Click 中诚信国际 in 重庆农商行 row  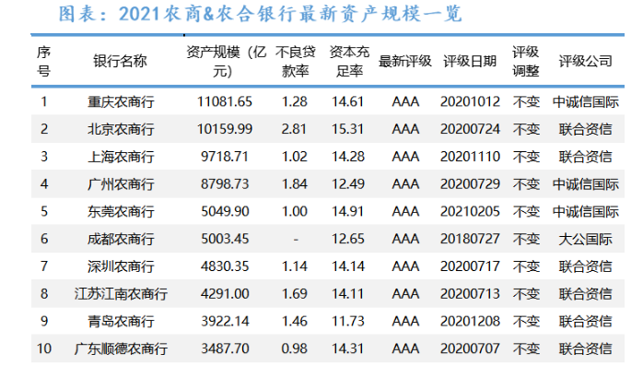coord(585,101)
